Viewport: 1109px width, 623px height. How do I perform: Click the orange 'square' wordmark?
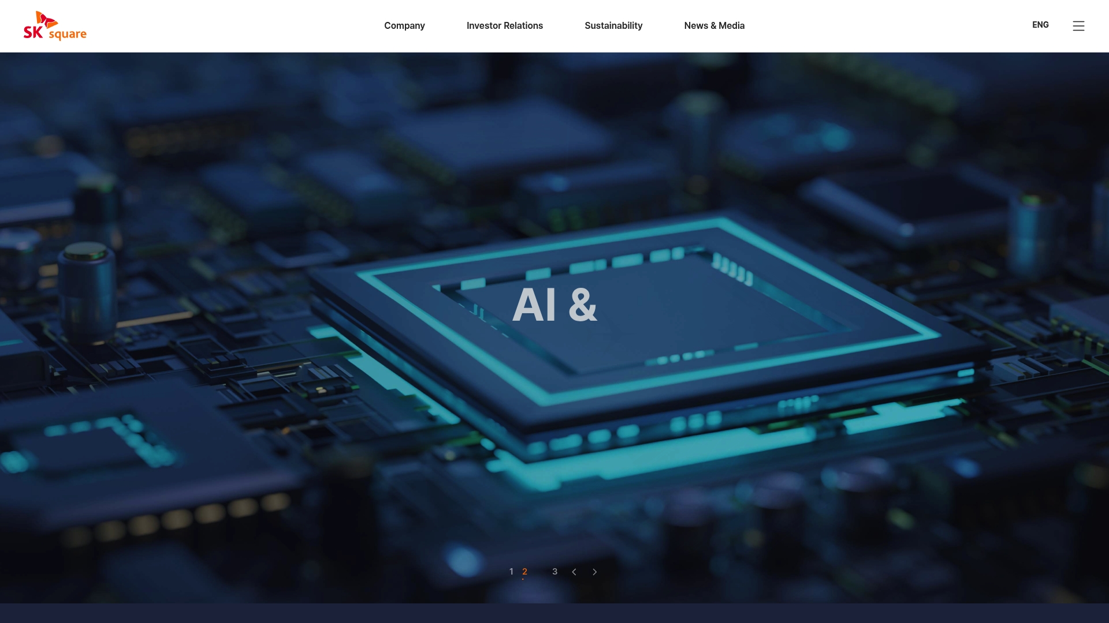tap(68, 35)
